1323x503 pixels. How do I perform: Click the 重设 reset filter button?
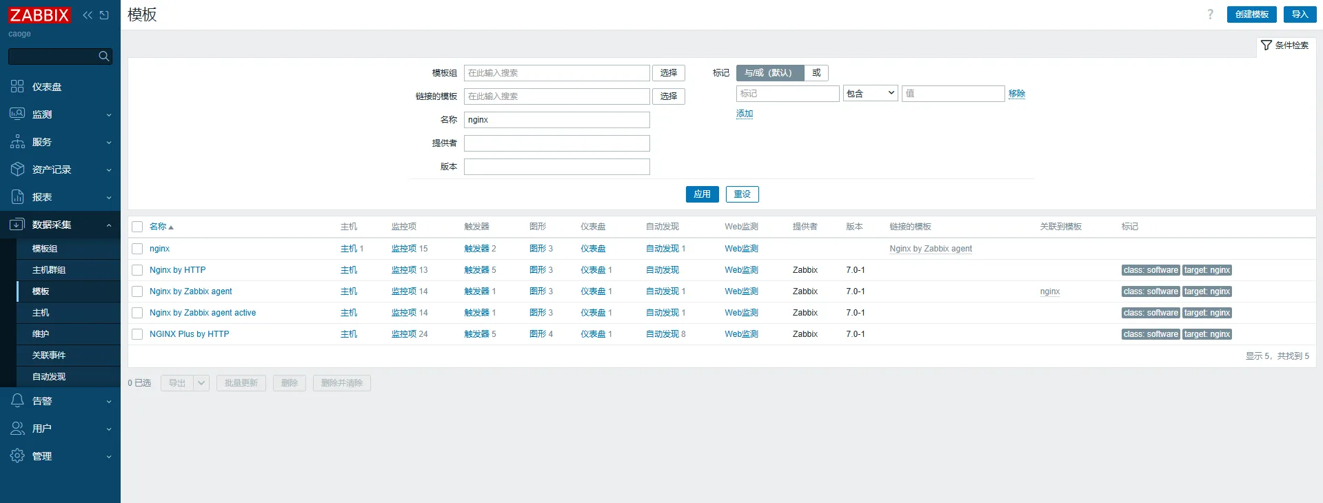pyautogui.click(x=743, y=194)
